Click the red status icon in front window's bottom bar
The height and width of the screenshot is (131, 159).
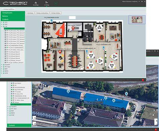[x=143, y=80]
